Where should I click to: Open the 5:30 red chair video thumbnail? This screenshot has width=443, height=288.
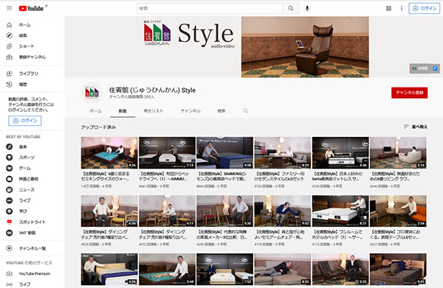click(x=224, y=211)
